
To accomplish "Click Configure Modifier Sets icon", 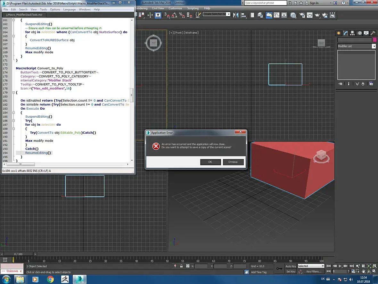I will tap(371, 84).
